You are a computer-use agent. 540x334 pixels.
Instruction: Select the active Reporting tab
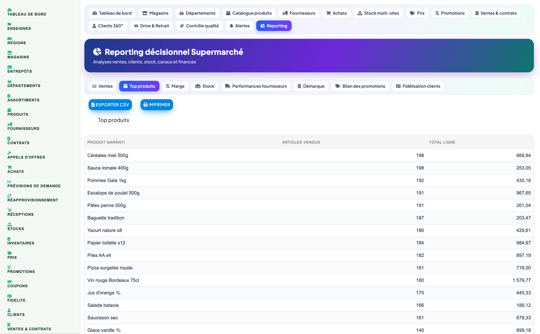[274, 26]
